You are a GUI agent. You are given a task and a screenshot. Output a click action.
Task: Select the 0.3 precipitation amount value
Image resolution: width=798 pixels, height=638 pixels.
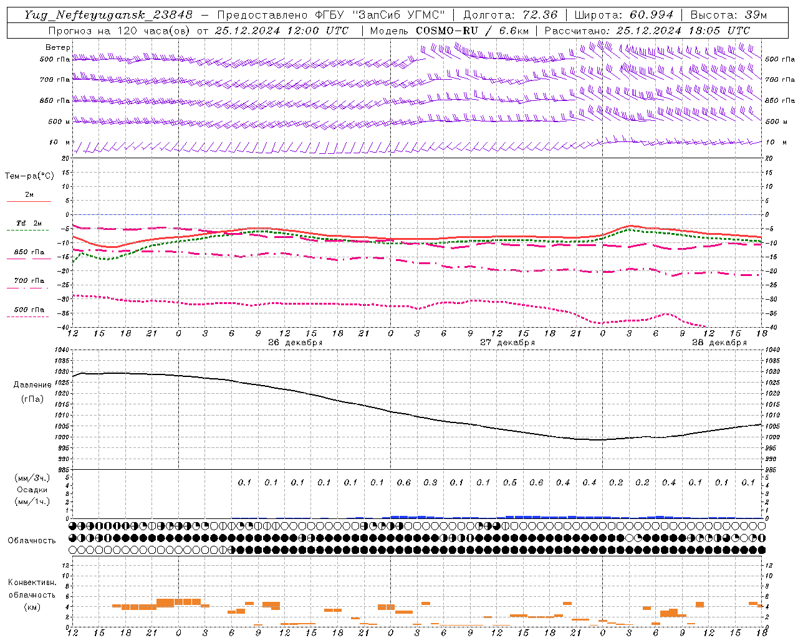coord(430,482)
